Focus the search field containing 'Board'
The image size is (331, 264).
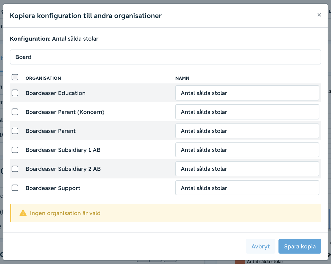point(166,57)
